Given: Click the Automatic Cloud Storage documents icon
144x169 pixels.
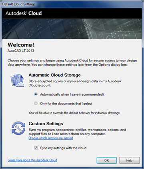Looking at the screenshot, I should 17,80.
